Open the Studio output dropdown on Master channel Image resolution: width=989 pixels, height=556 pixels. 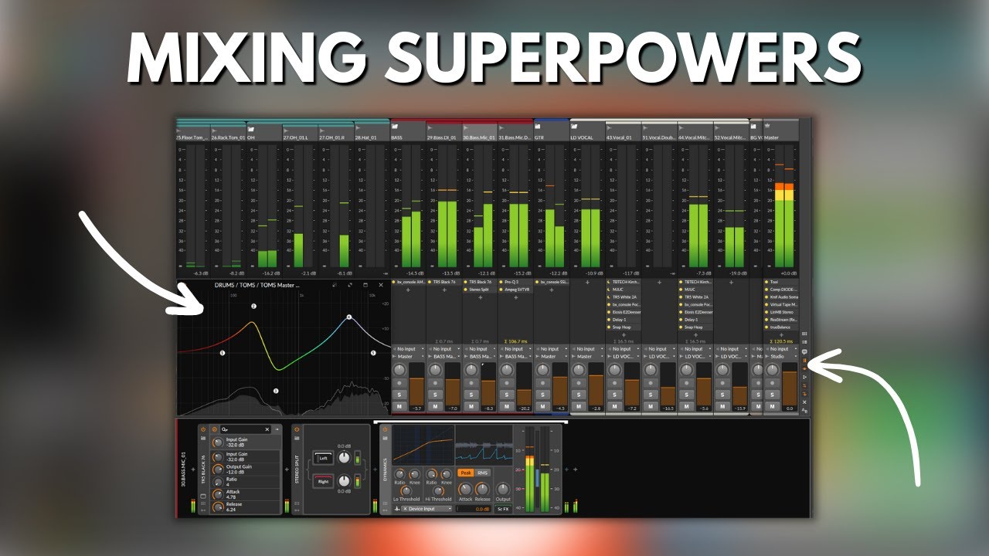pos(781,357)
